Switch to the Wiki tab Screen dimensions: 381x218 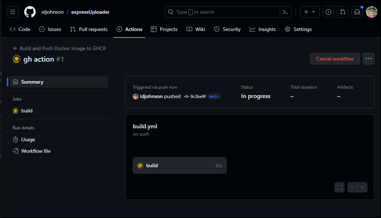pos(196,30)
